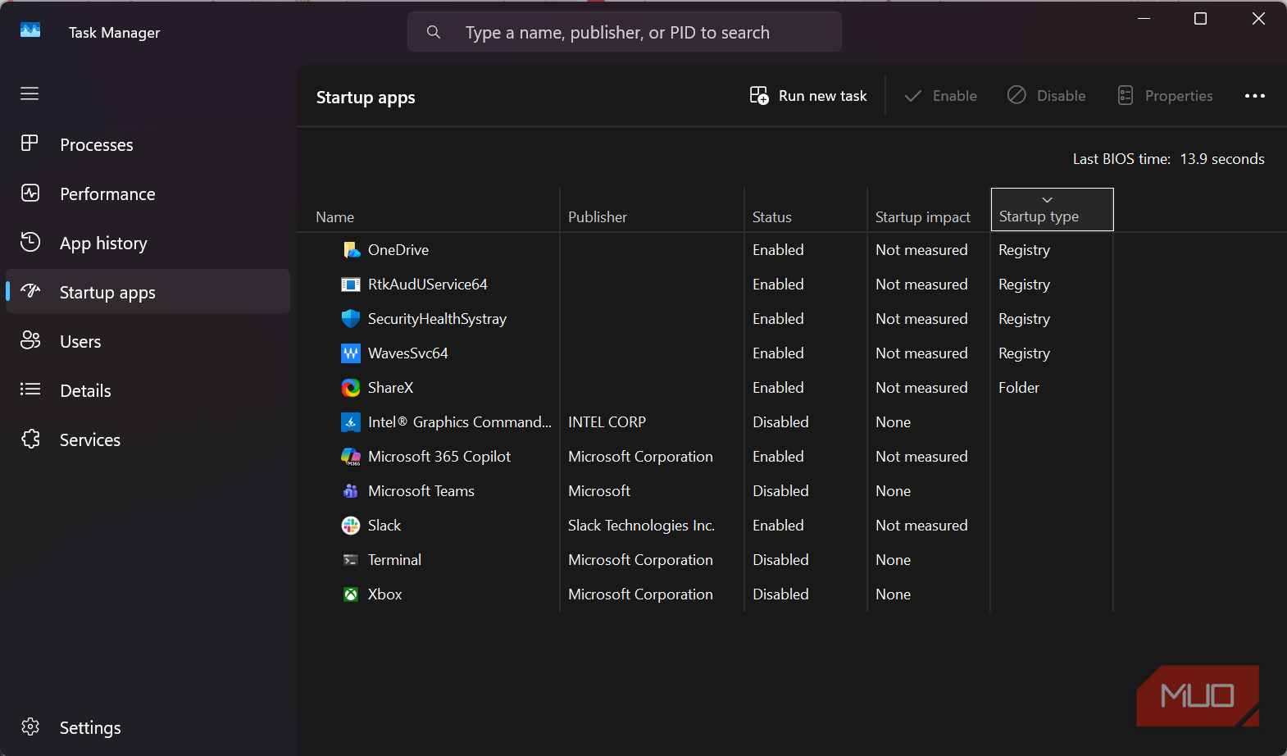Open the Processes page icon
Viewport: 1287px width, 756px height.
[30, 143]
